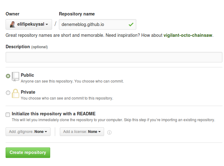
Task: Expand the Add .gitignore dropdown
Action: [28, 132]
